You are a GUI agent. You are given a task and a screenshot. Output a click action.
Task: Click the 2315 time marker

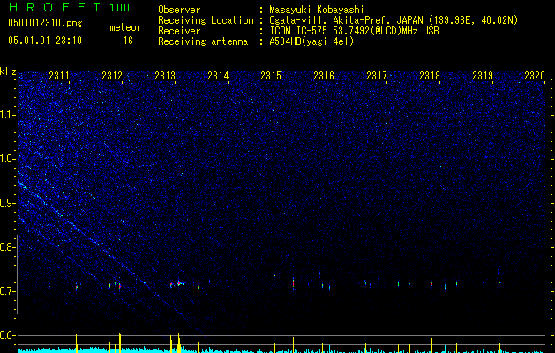pyautogui.click(x=271, y=75)
